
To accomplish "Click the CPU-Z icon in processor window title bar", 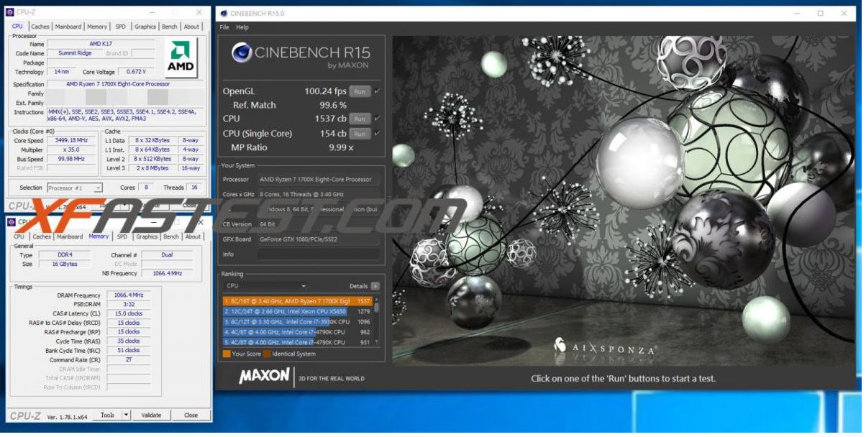I will point(9,12).
